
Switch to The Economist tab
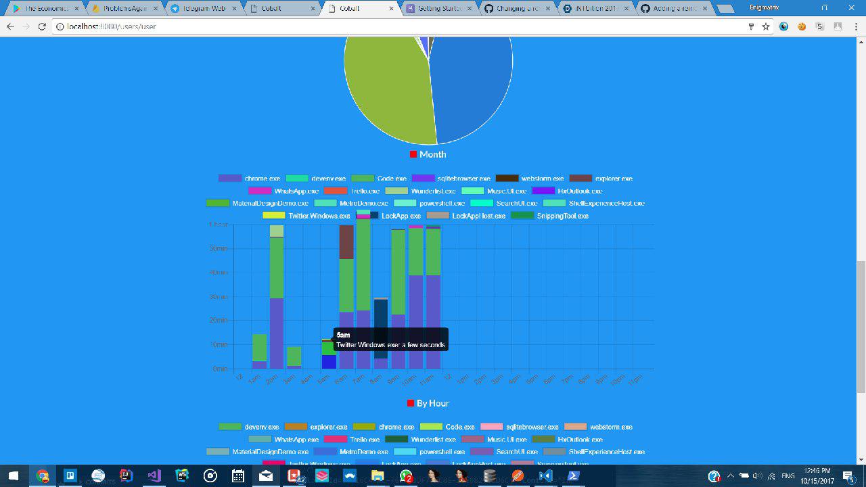pos(47,9)
